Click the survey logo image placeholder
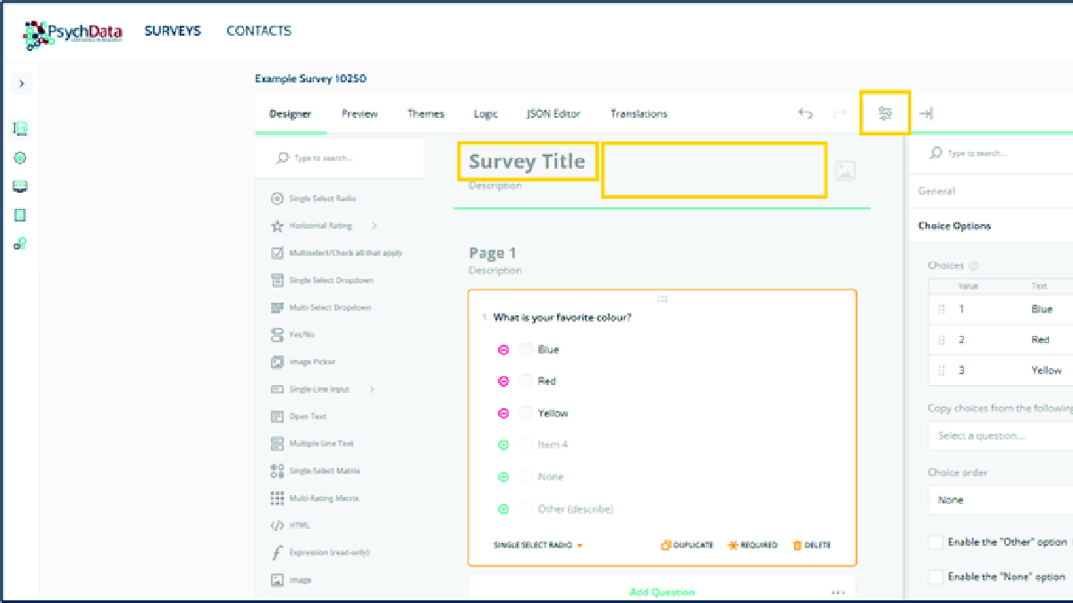 (845, 171)
